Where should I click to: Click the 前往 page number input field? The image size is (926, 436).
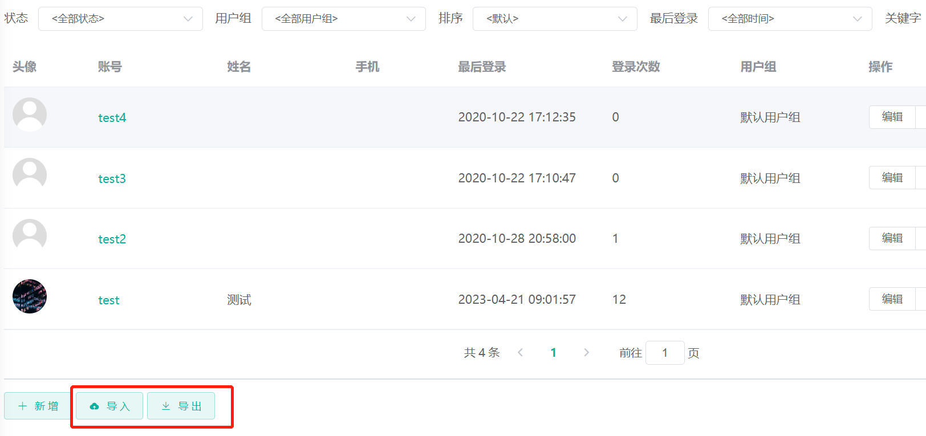pos(665,352)
